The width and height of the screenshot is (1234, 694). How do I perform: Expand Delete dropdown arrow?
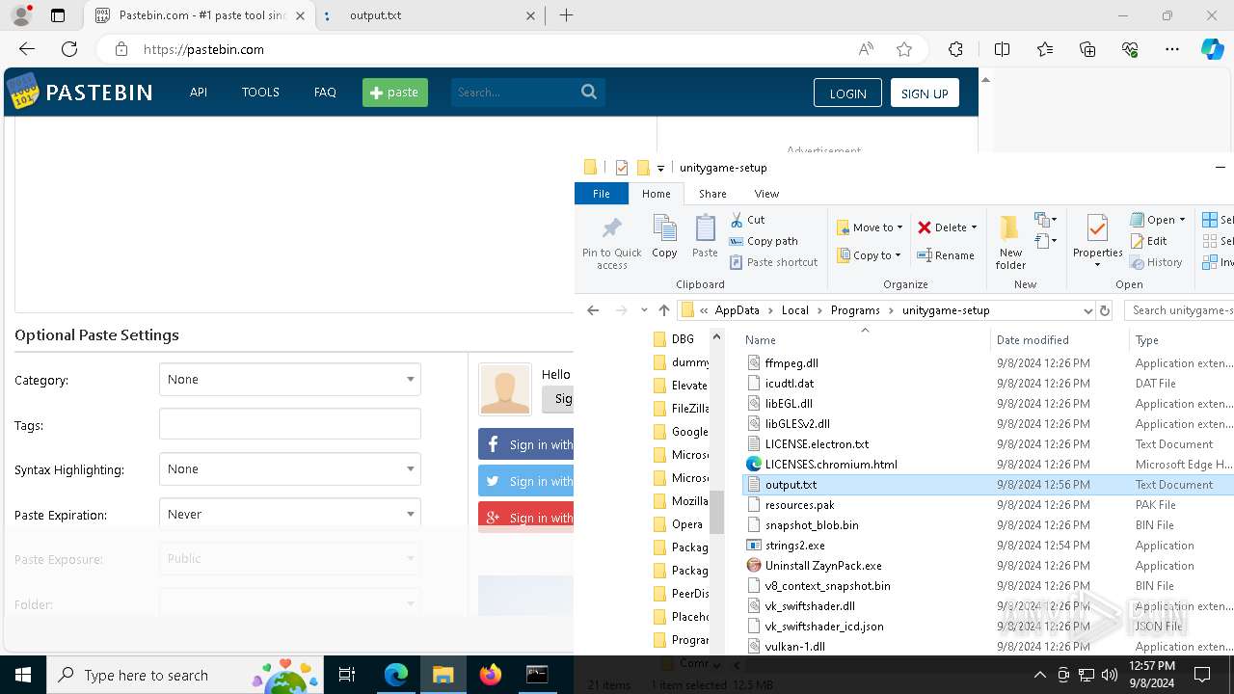[x=974, y=227]
